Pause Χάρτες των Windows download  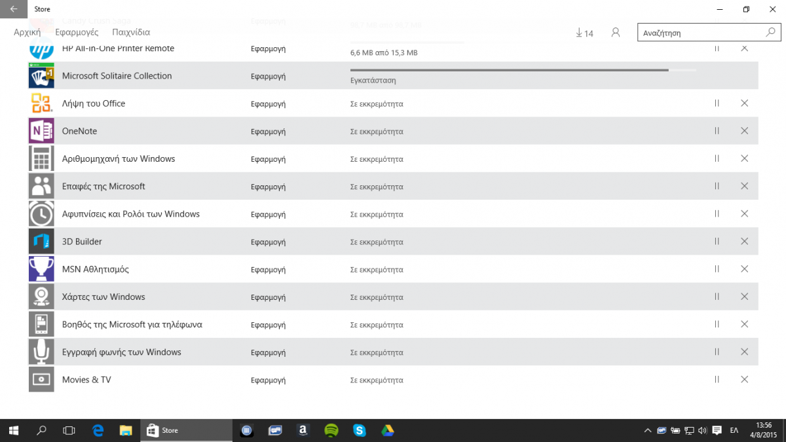[717, 297]
